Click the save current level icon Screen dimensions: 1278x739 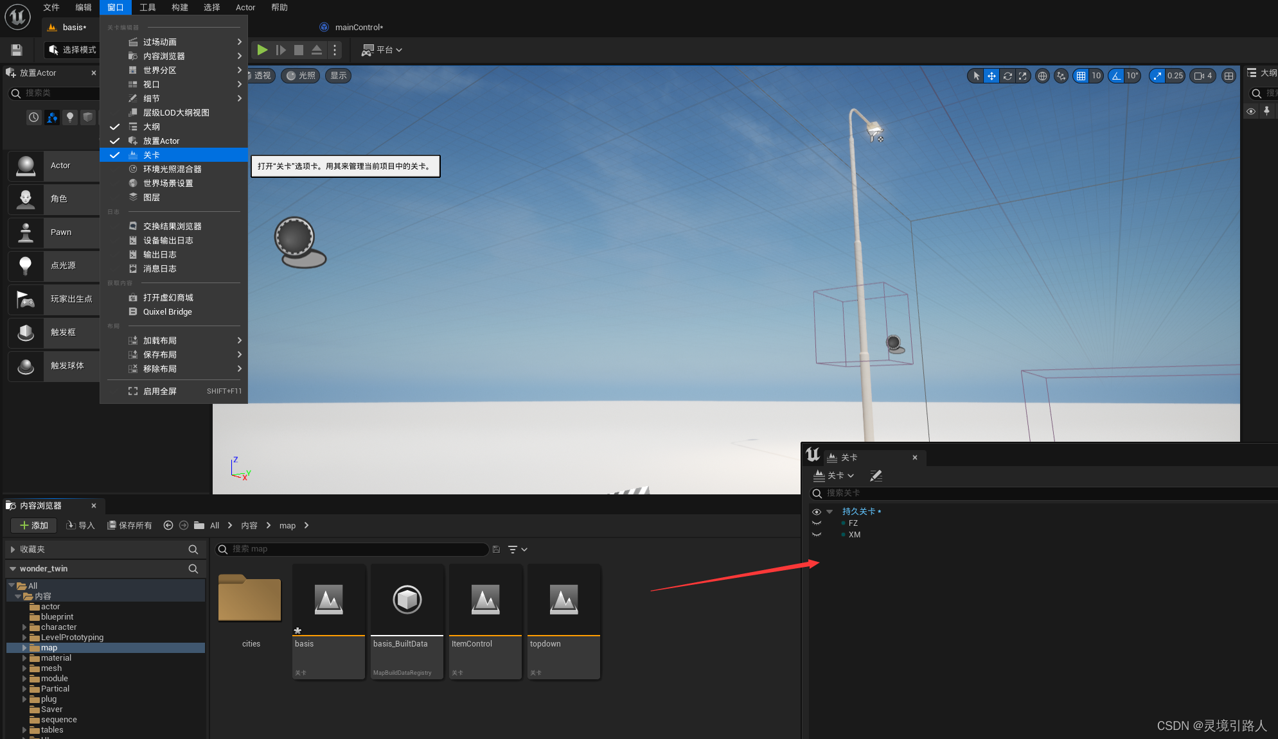[17, 49]
